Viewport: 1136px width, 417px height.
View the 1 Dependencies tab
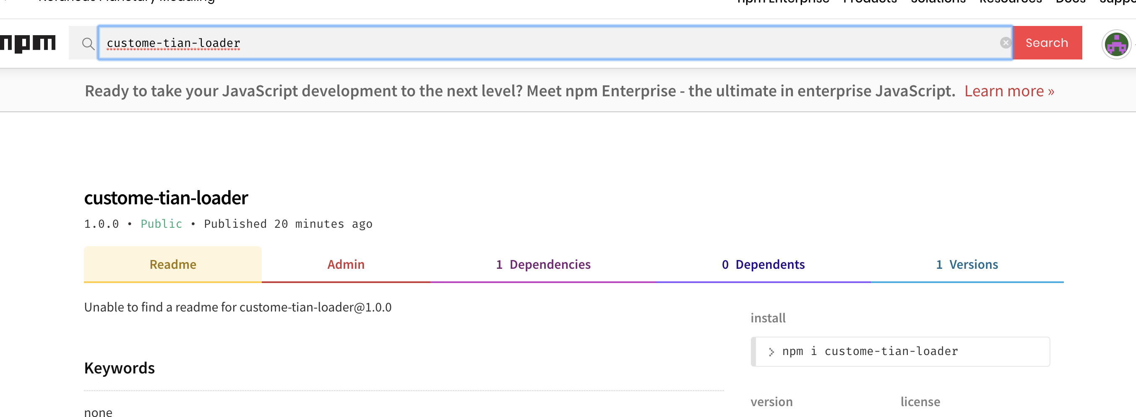click(543, 264)
